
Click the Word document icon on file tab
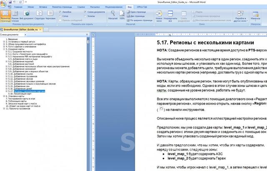click(x=2, y=30)
